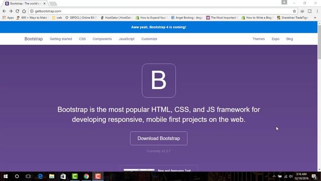Open a new tab next to Bootstrap tab

(53, 4)
